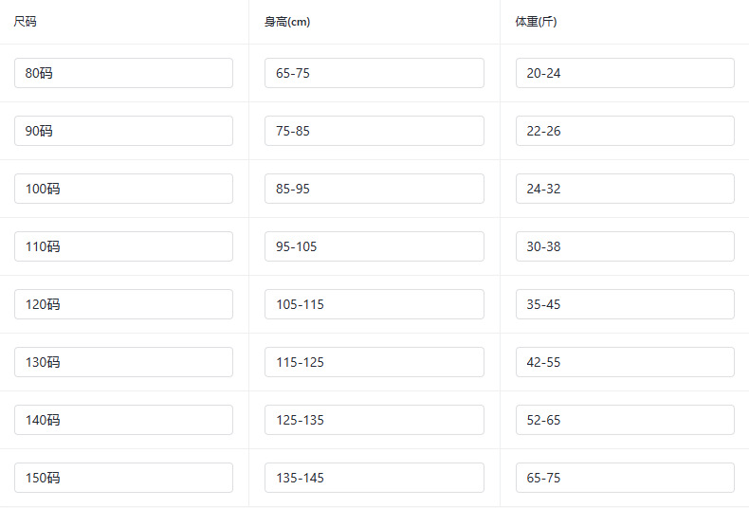Edit the weight field showing 20-24
This screenshot has height=508, width=749.
(625, 73)
